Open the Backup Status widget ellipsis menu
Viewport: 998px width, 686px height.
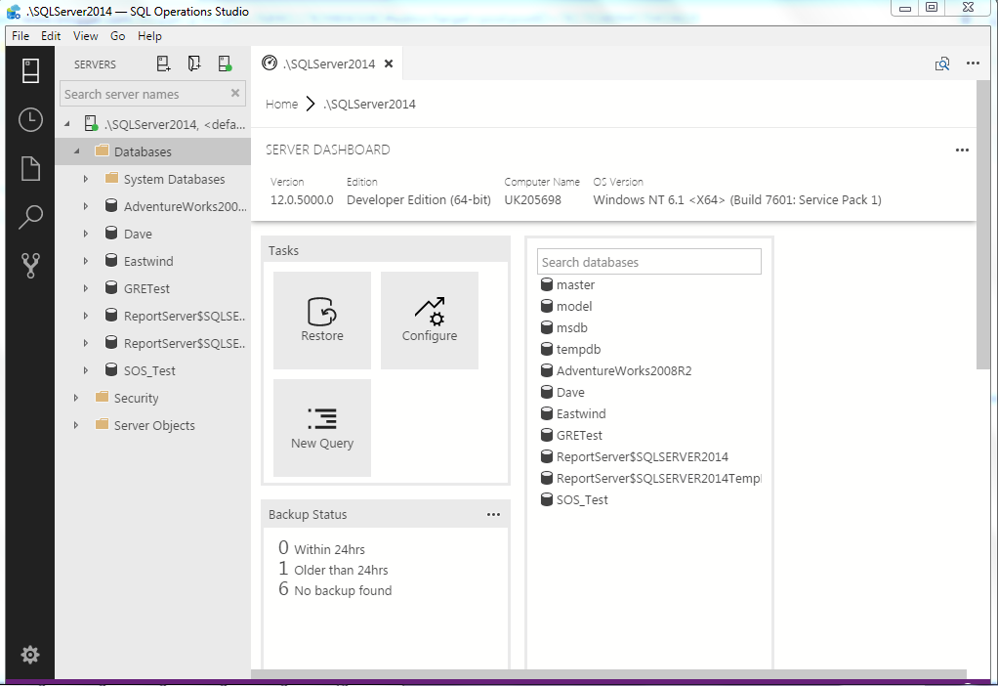[493, 514]
